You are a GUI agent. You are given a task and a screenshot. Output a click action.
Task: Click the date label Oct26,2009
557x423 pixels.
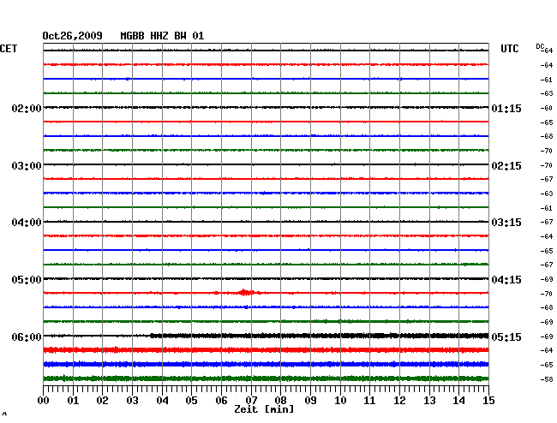[73, 36]
